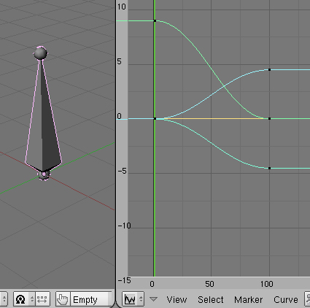310x308 pixels.
Task: Select the frame 100 keyframe at value 0
Action: tap(269, 119)
